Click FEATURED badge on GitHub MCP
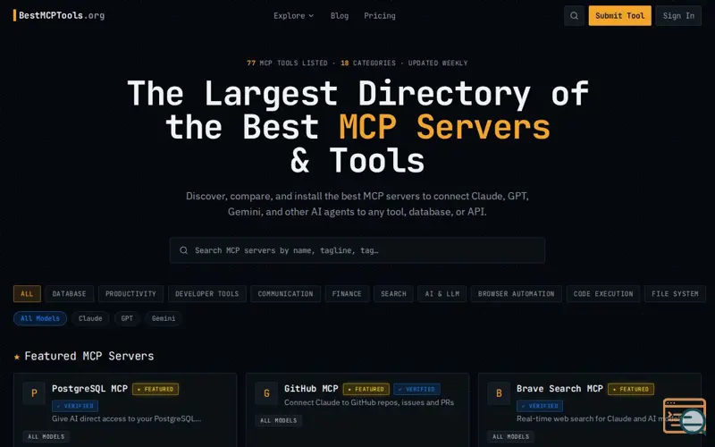 (x=366, y=389)
